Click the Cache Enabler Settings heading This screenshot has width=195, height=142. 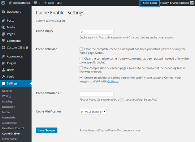click(60, 13)
